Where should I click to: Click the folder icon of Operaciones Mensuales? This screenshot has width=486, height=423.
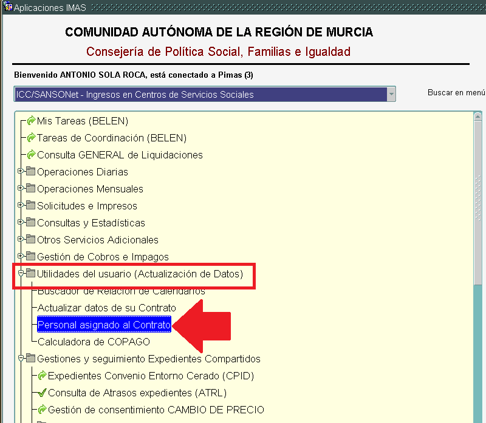point(31,189)
